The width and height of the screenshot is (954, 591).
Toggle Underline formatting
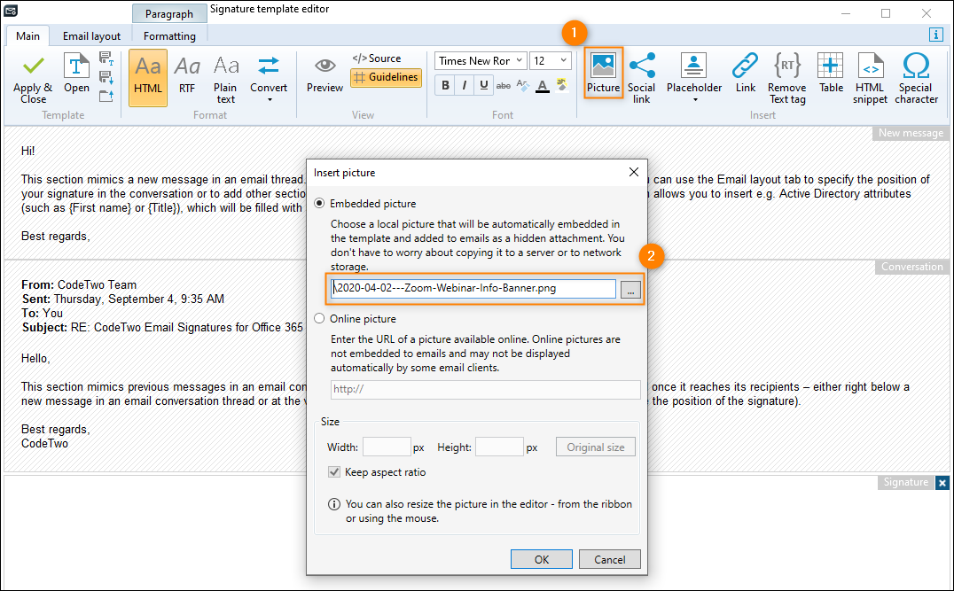click(484, 85)
